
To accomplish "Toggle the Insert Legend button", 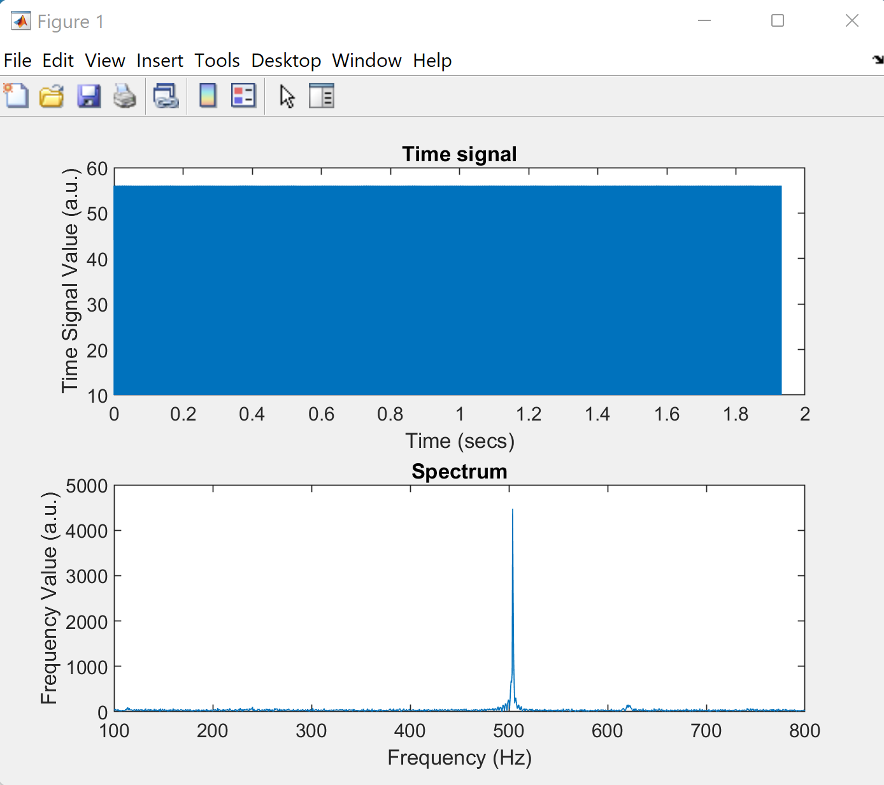I will click(x=243, y=96).
